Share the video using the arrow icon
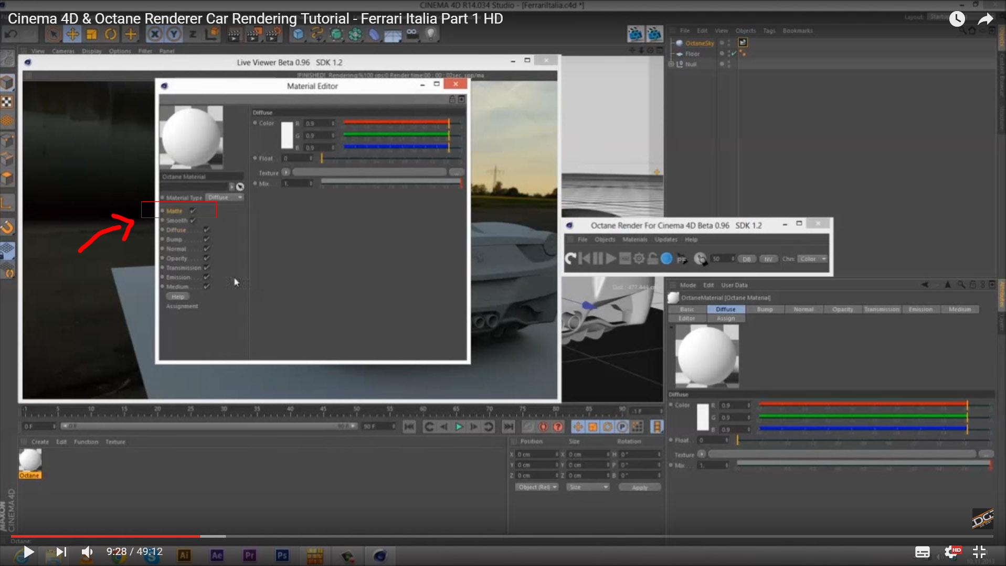The width and height of the screenshot is (1006, 566). pyautogui.click(x=985, y=19)
